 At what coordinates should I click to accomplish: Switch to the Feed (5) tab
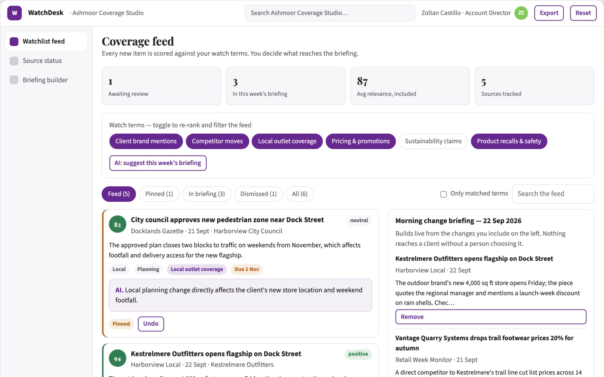click(119, 194)
